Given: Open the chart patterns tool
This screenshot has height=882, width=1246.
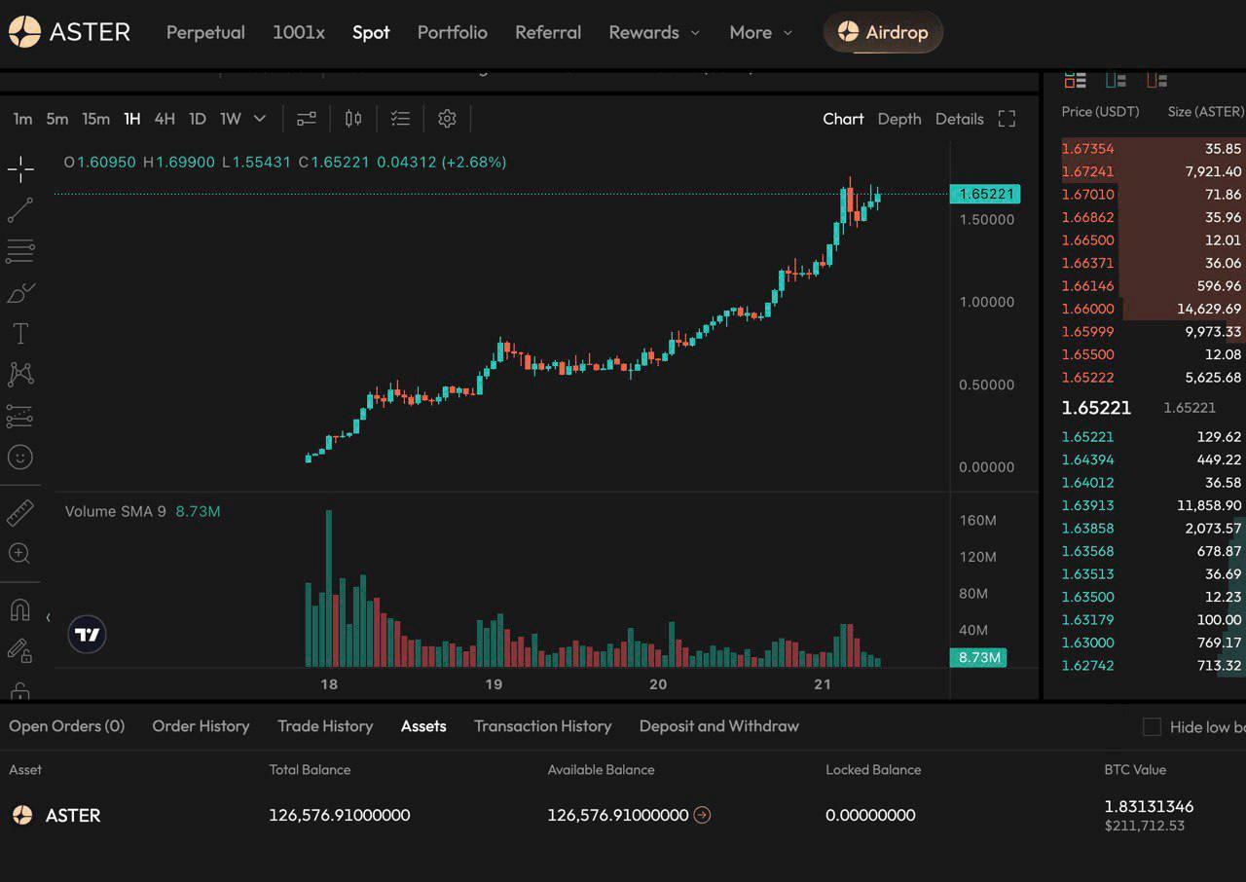Looking at the screenshot, I should [20, 374].
